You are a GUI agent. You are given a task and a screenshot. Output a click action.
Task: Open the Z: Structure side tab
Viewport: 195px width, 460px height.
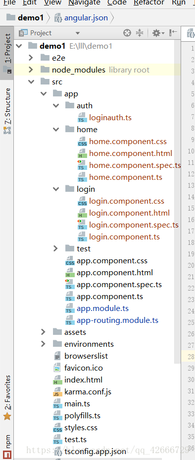pos(7,111)
